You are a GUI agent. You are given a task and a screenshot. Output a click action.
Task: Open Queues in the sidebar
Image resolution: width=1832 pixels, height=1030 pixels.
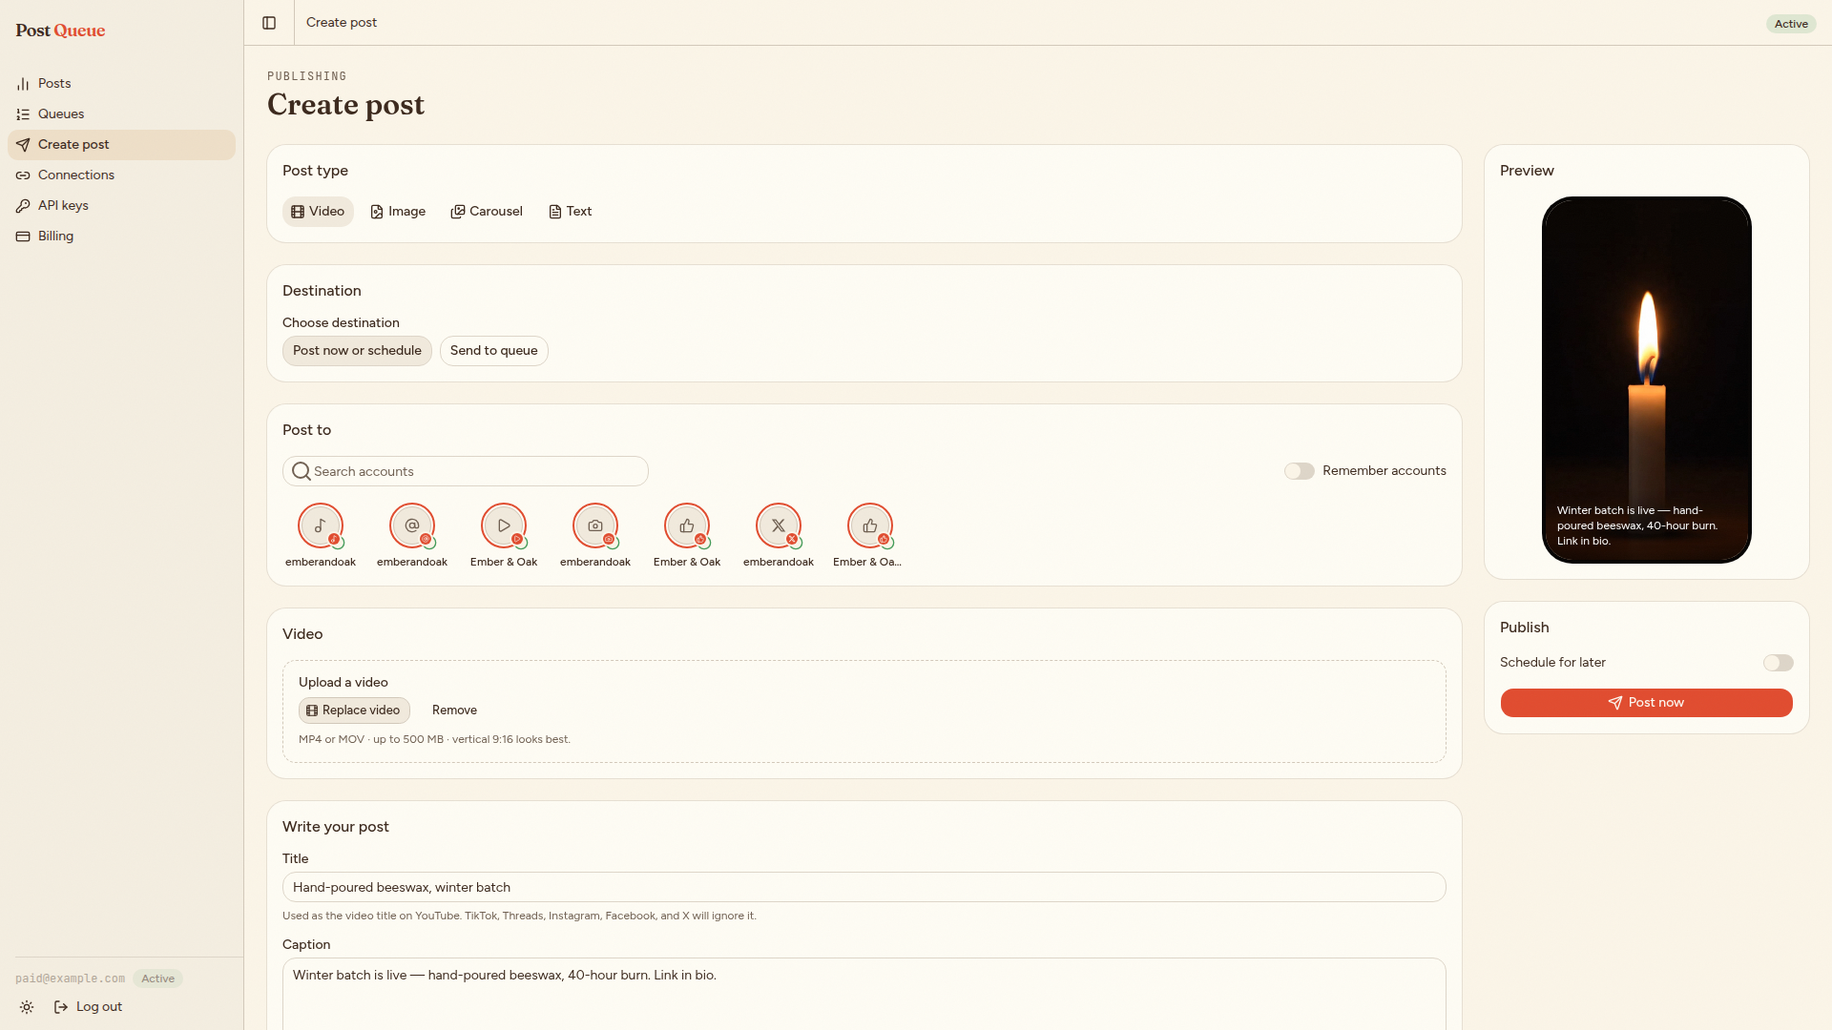pyautogui.click(x=121, y=114)
